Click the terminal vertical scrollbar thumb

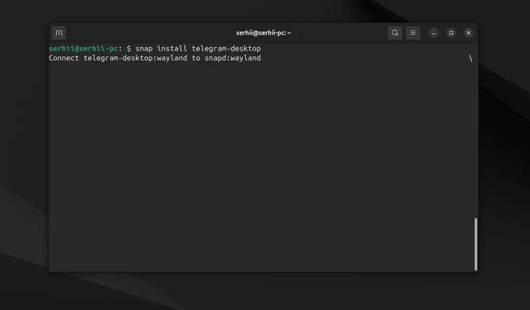pos(476,244)
